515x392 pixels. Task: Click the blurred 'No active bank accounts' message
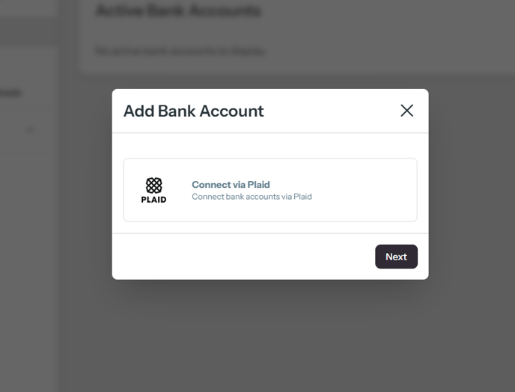(x=180, y=51)
